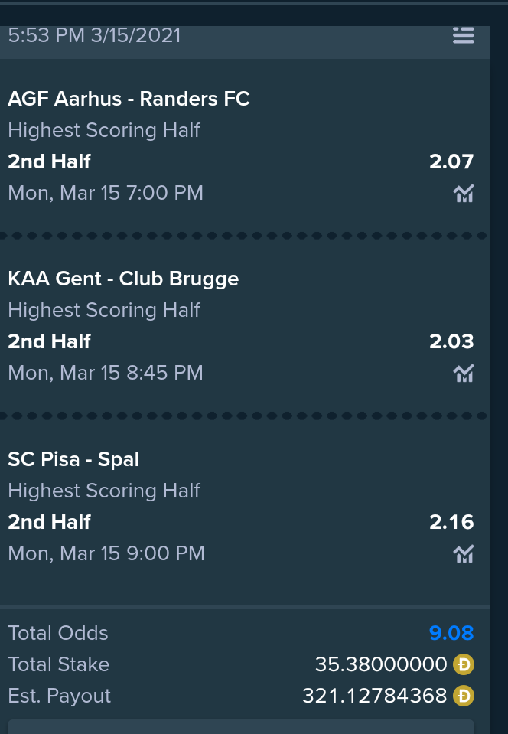The height and width of the screenshot is (734, 508).
Task: Click the Dogecoin icon beside Est. Payout
Action: tap(464, 696)
